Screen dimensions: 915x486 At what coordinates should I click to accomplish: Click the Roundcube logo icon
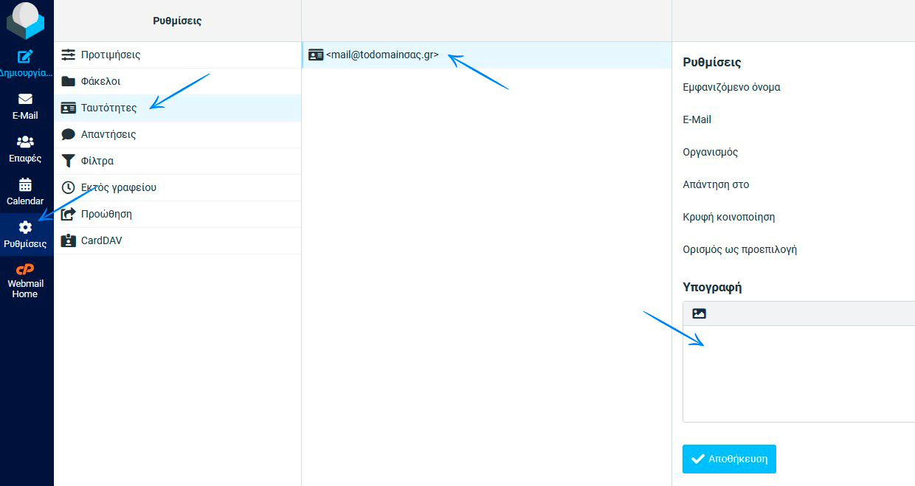point(26,21)
